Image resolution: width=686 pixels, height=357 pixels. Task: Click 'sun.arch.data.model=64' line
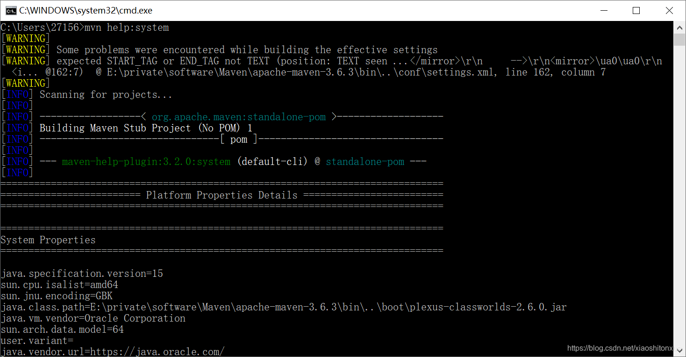pyautogui.click(x=62, y=330)
